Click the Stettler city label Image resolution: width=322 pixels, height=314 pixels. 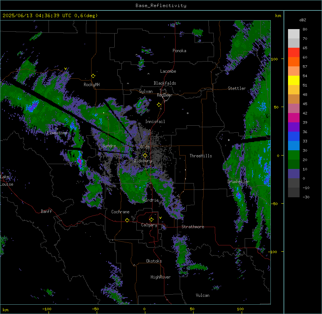(237, 88)
